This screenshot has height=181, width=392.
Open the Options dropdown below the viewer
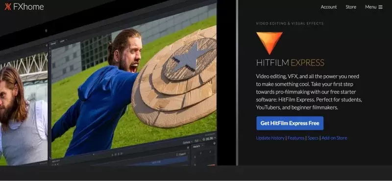pyautogui.click(x=187, y=142)
